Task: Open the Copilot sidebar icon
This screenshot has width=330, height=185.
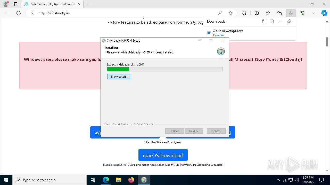Action: tap(324, 13)
